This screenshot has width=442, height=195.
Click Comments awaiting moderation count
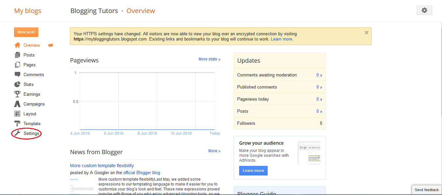319,75
